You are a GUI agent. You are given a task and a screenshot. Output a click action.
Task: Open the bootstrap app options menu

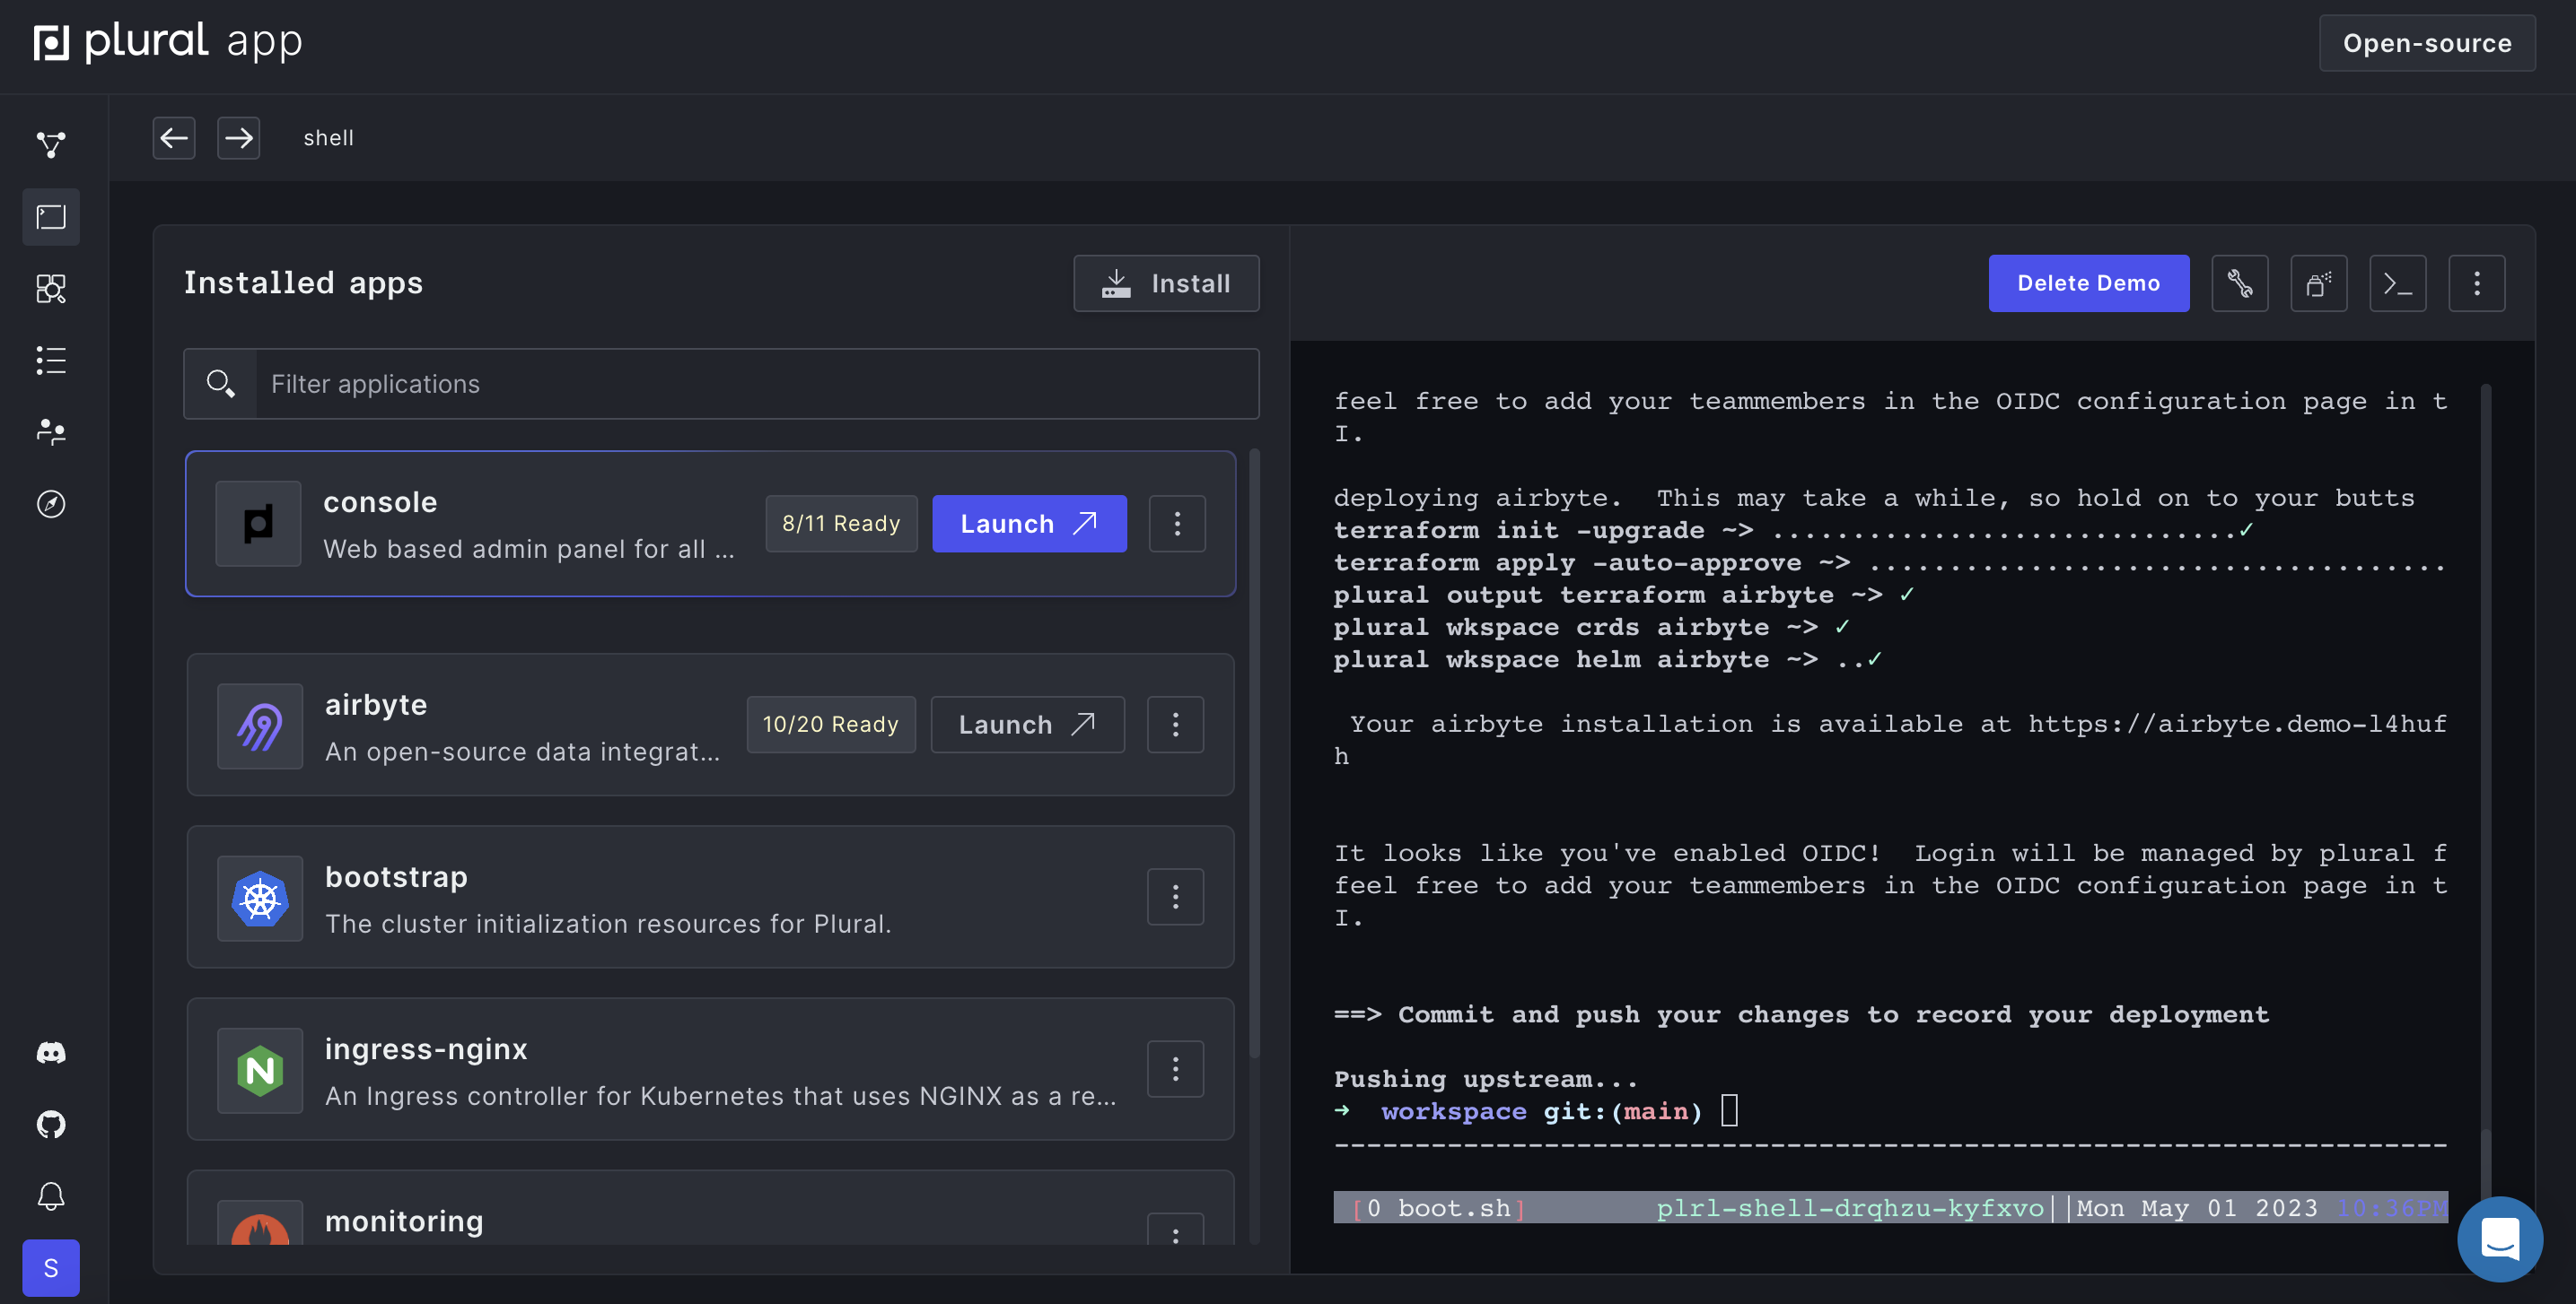pyautogui.click(x=1174, y=898)
